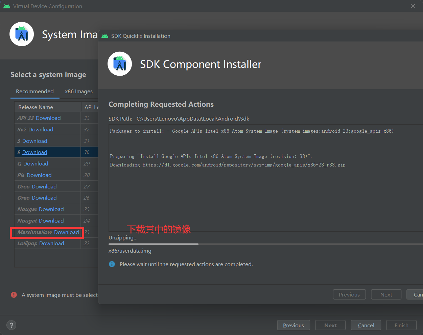Switch to the Recommended tab
Image resolution: width=423 pixels, height=335 pixels.
coord(35,92)
